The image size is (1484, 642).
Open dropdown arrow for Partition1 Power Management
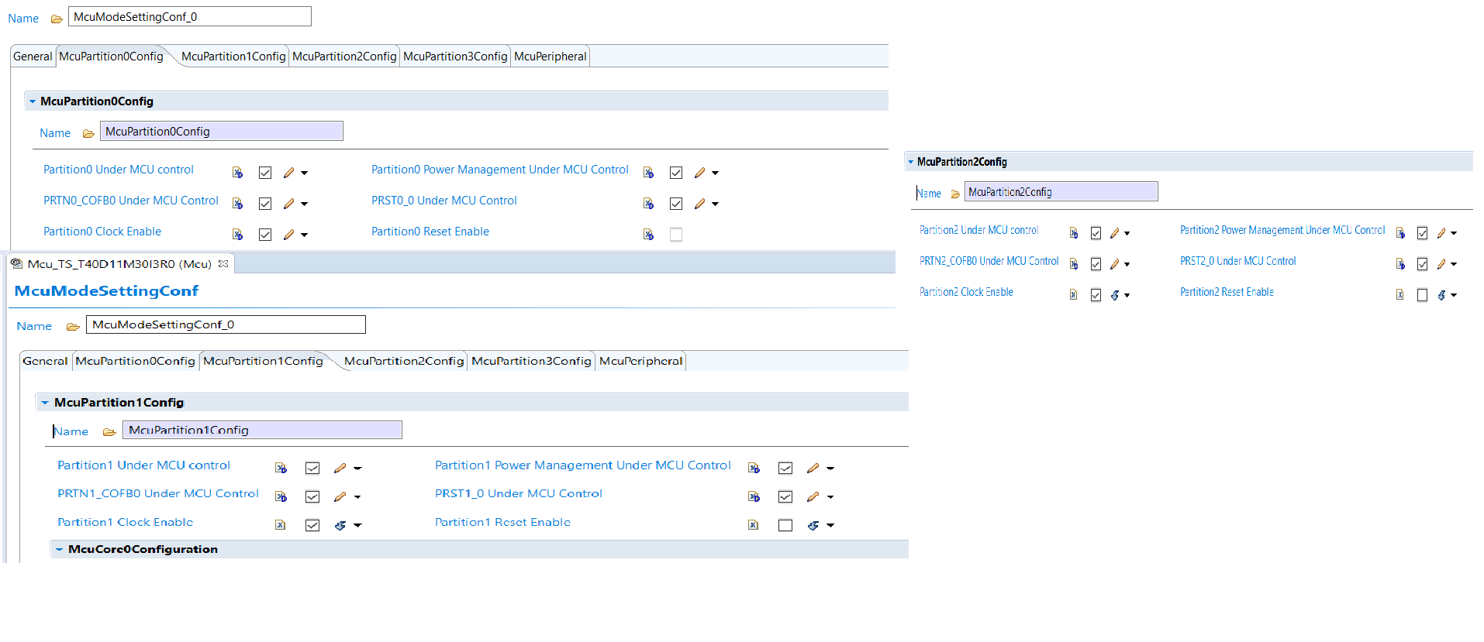tap(830, 469)
